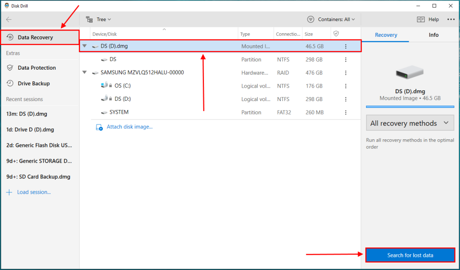This screenshot has width=460, height=270.
Task: Open the three-dot options menu top right
Action: (x=451, y=19)
